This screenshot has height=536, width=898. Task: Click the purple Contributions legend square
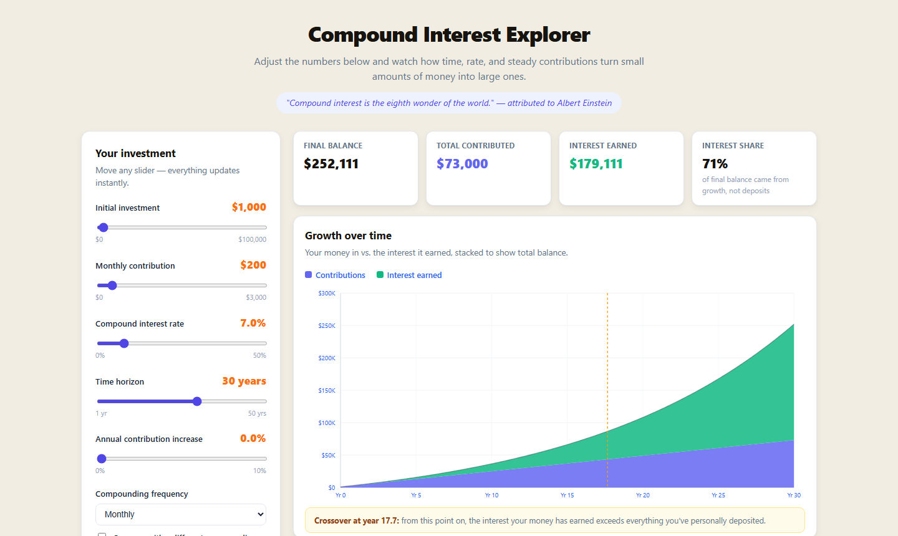[x=308, y=275]
